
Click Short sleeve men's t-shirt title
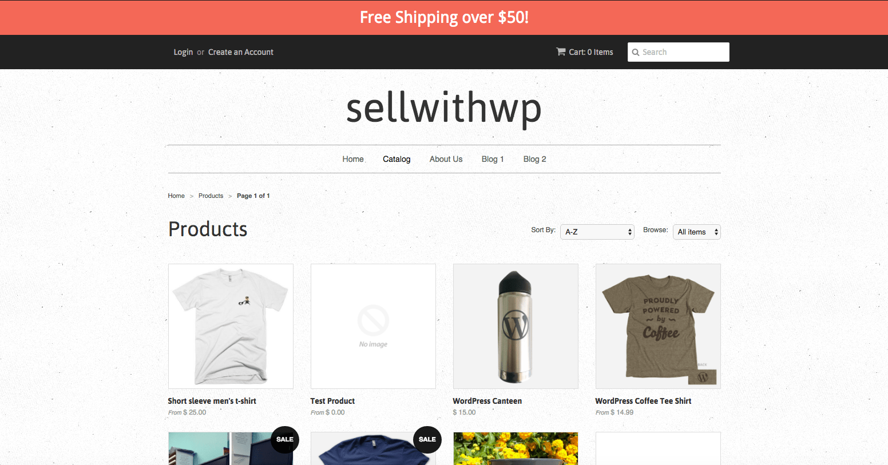pos(212,401)
